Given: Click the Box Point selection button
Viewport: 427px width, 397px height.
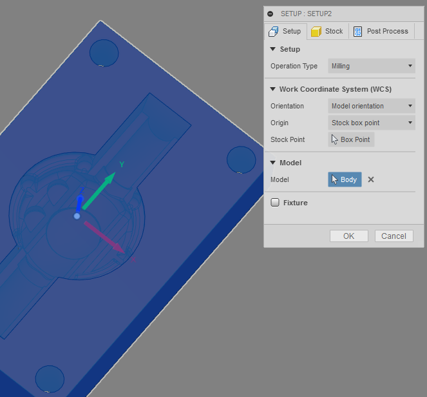Looking at the screenshot, I should pos(351,139).
